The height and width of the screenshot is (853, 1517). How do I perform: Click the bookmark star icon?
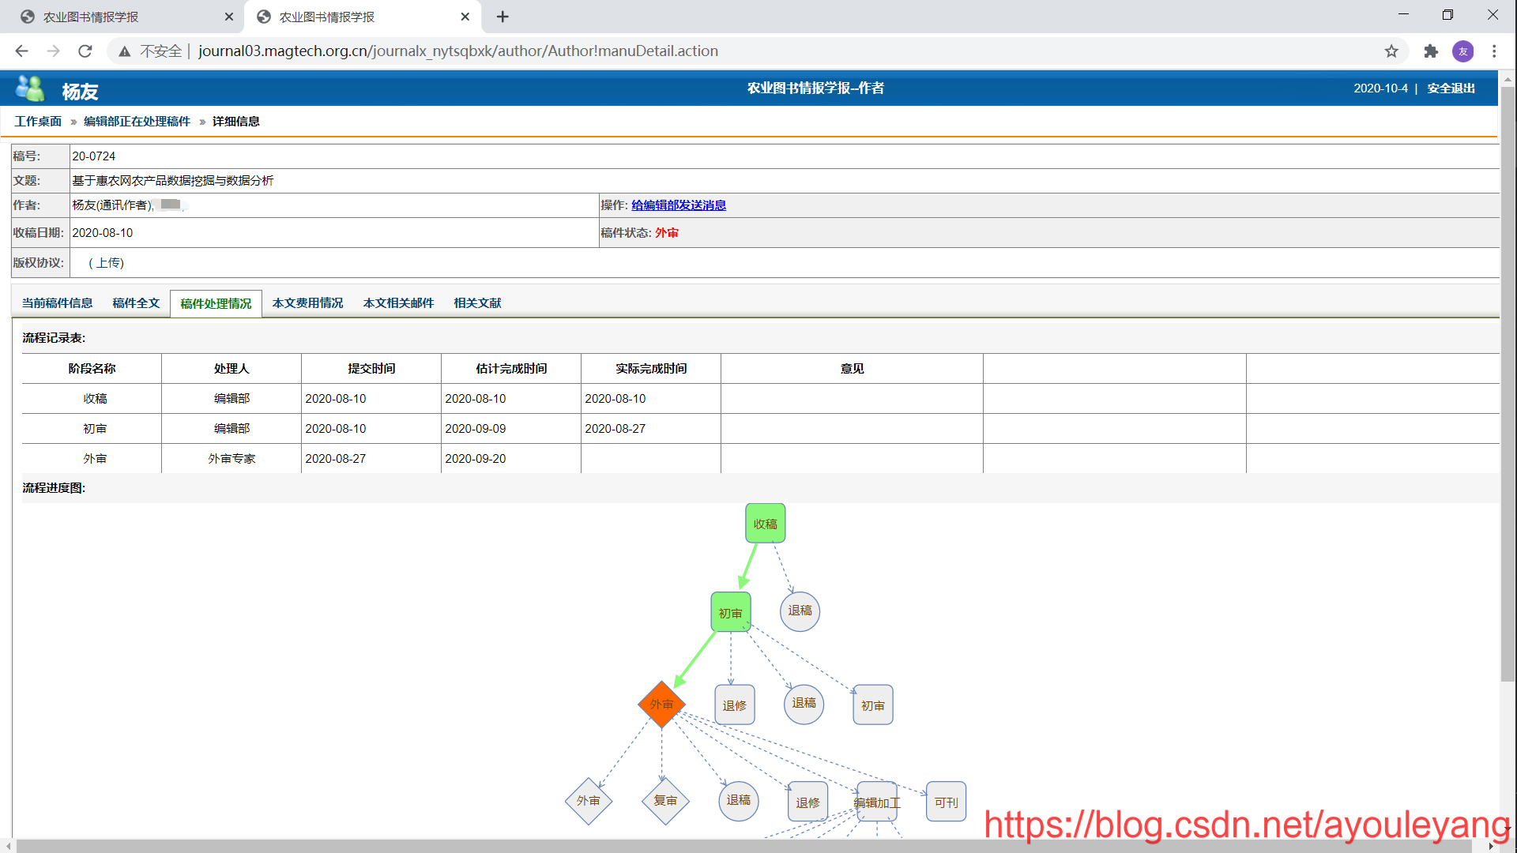click(1391, 51)
